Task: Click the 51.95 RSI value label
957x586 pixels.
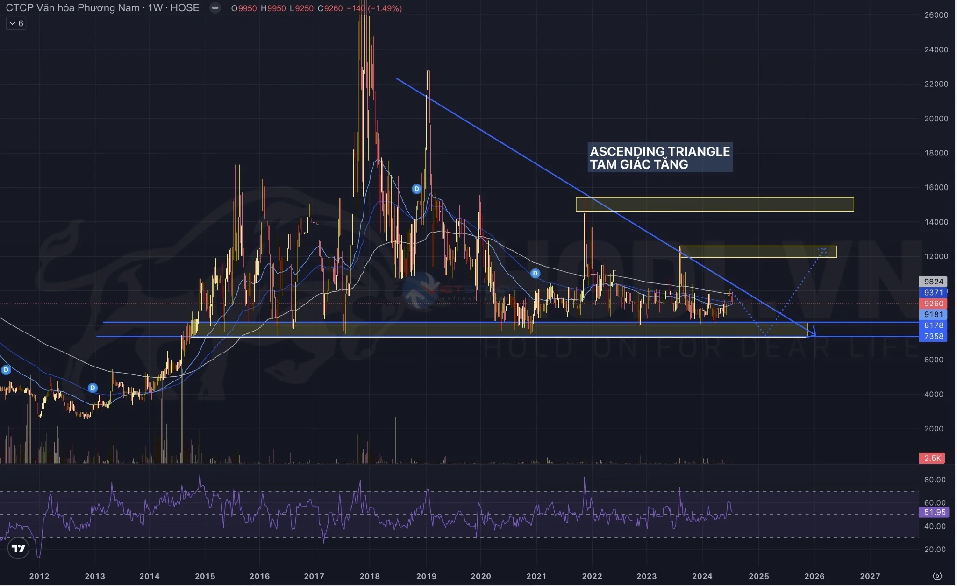Action: pos(934,512)
